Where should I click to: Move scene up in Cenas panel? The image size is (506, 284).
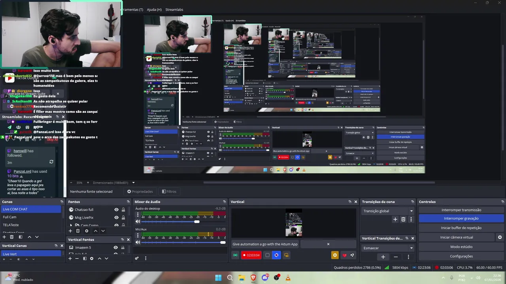[x=29, y=237]
